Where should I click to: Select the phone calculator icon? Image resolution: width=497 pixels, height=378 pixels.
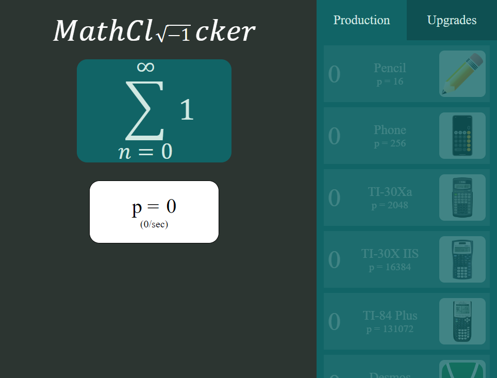click(462, 136)
